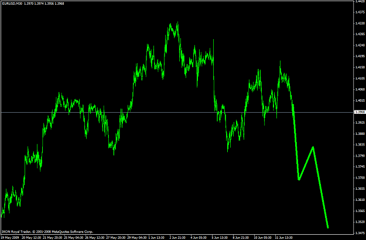Click the 26 May 12:30 time label
The height and width of the screenshot is (240, 366).
tap(95, 238)
